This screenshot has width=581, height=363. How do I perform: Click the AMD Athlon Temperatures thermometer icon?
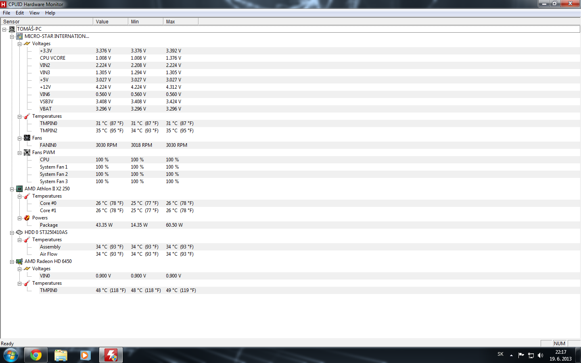coord(27,196)
